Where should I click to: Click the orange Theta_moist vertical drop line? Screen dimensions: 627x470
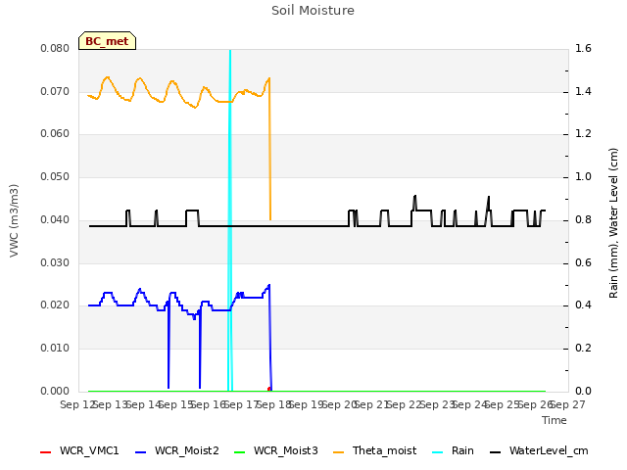click(x=270, y=149)
